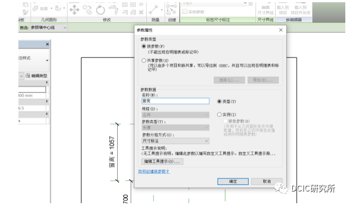Select Trim/Extend Multiple Elements tool

point(133,12)
